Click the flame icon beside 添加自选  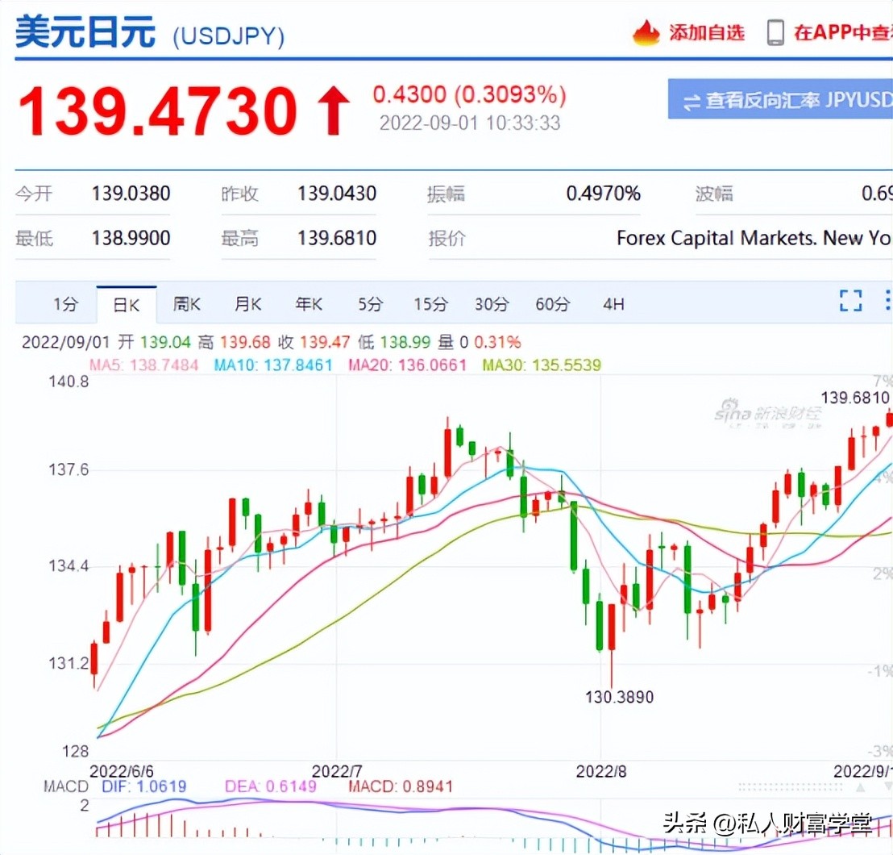point(646,32)
